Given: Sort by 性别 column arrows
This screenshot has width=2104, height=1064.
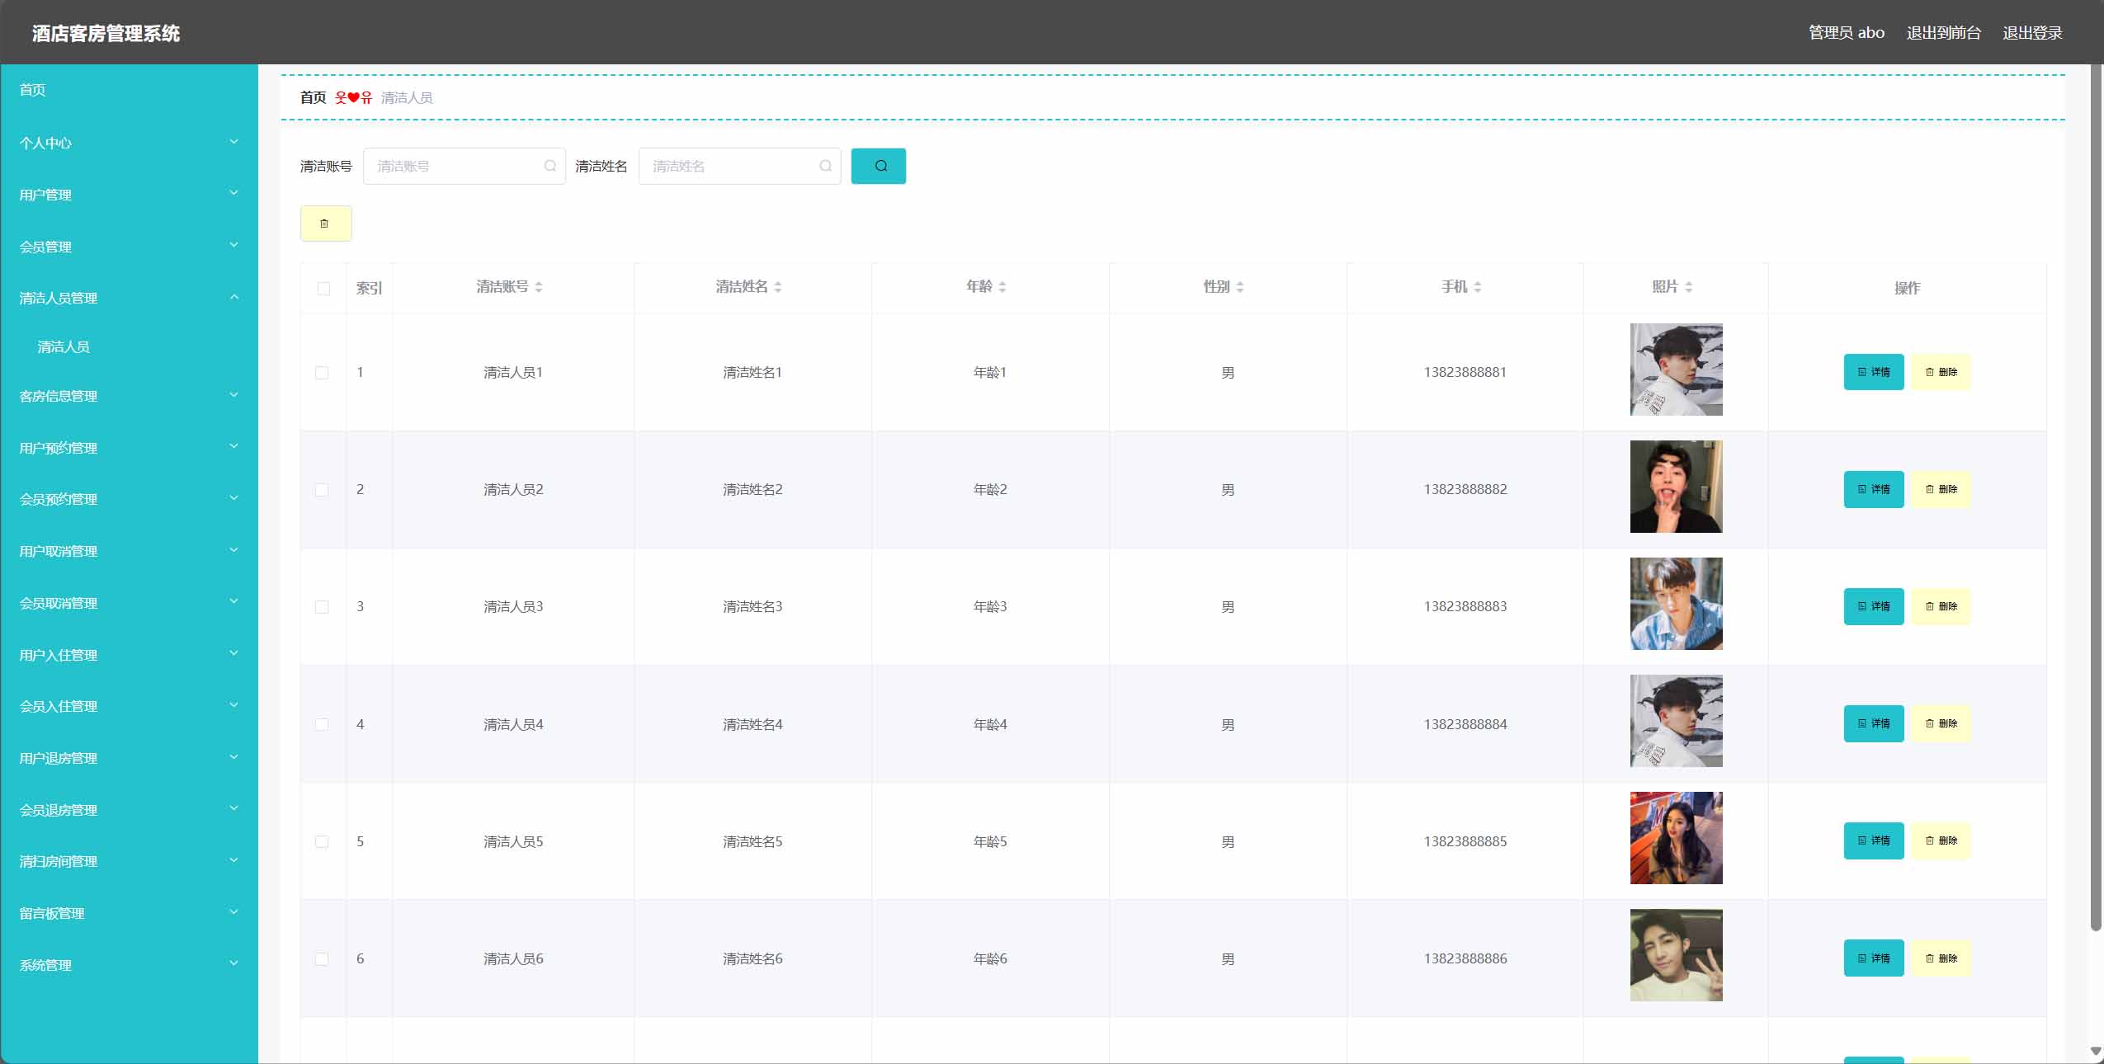Looking at the screenshot, I should pyautogui.click(x=1240, y=287).
